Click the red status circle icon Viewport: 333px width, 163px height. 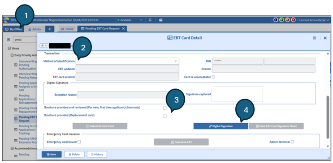293,20
